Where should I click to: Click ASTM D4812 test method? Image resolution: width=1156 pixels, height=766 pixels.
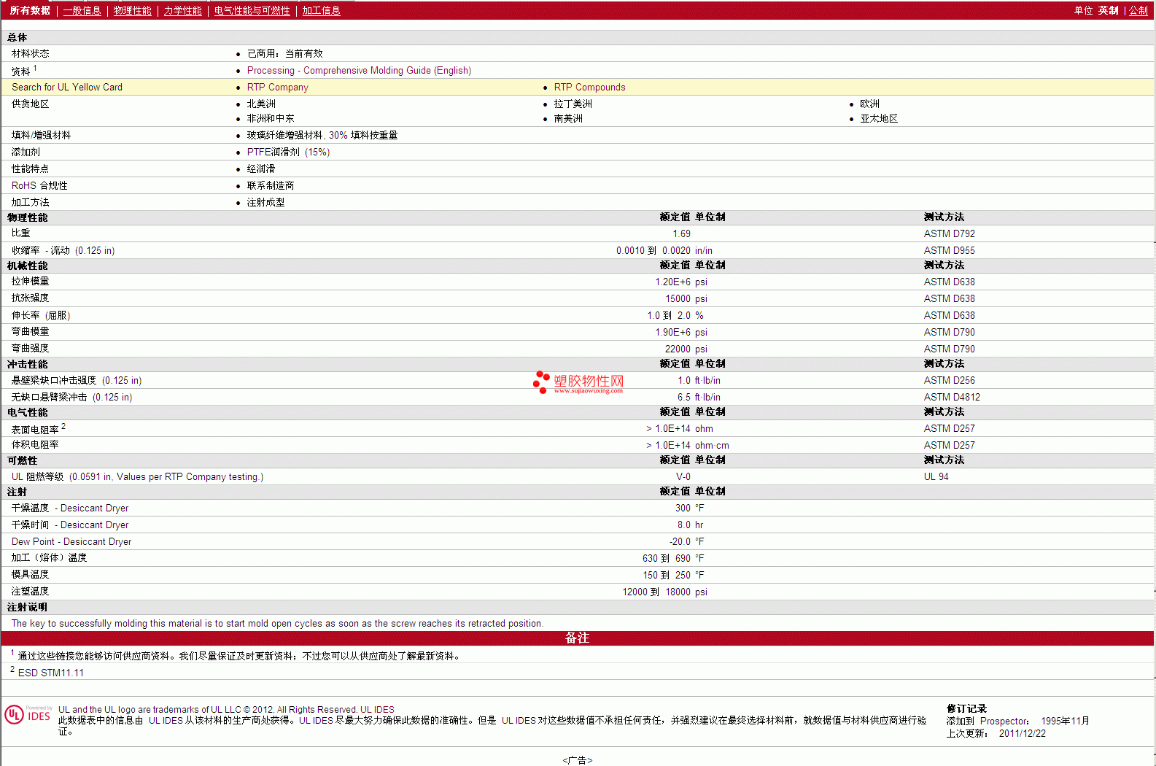[952, 397]
